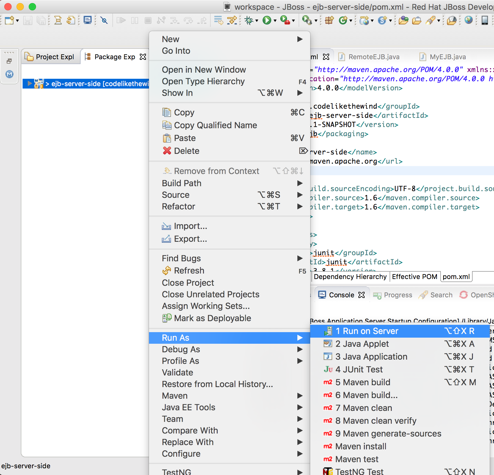Switch to the Search view tab

point(436,295)
